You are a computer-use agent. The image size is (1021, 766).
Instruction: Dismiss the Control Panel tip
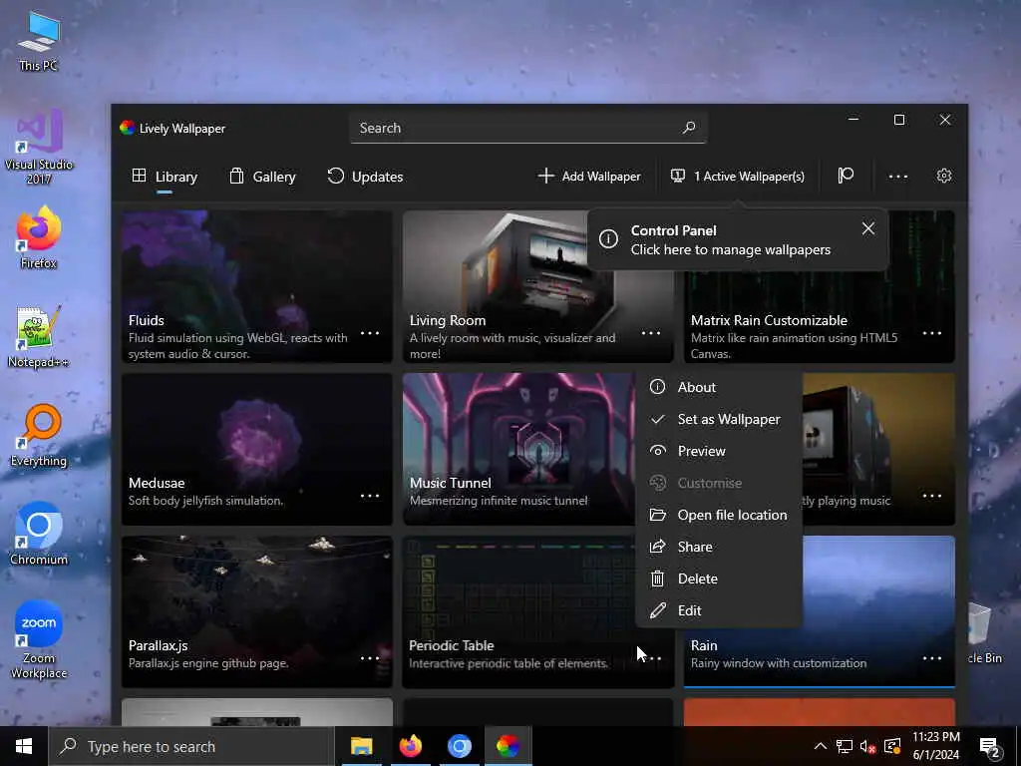[x=868, y=228]
